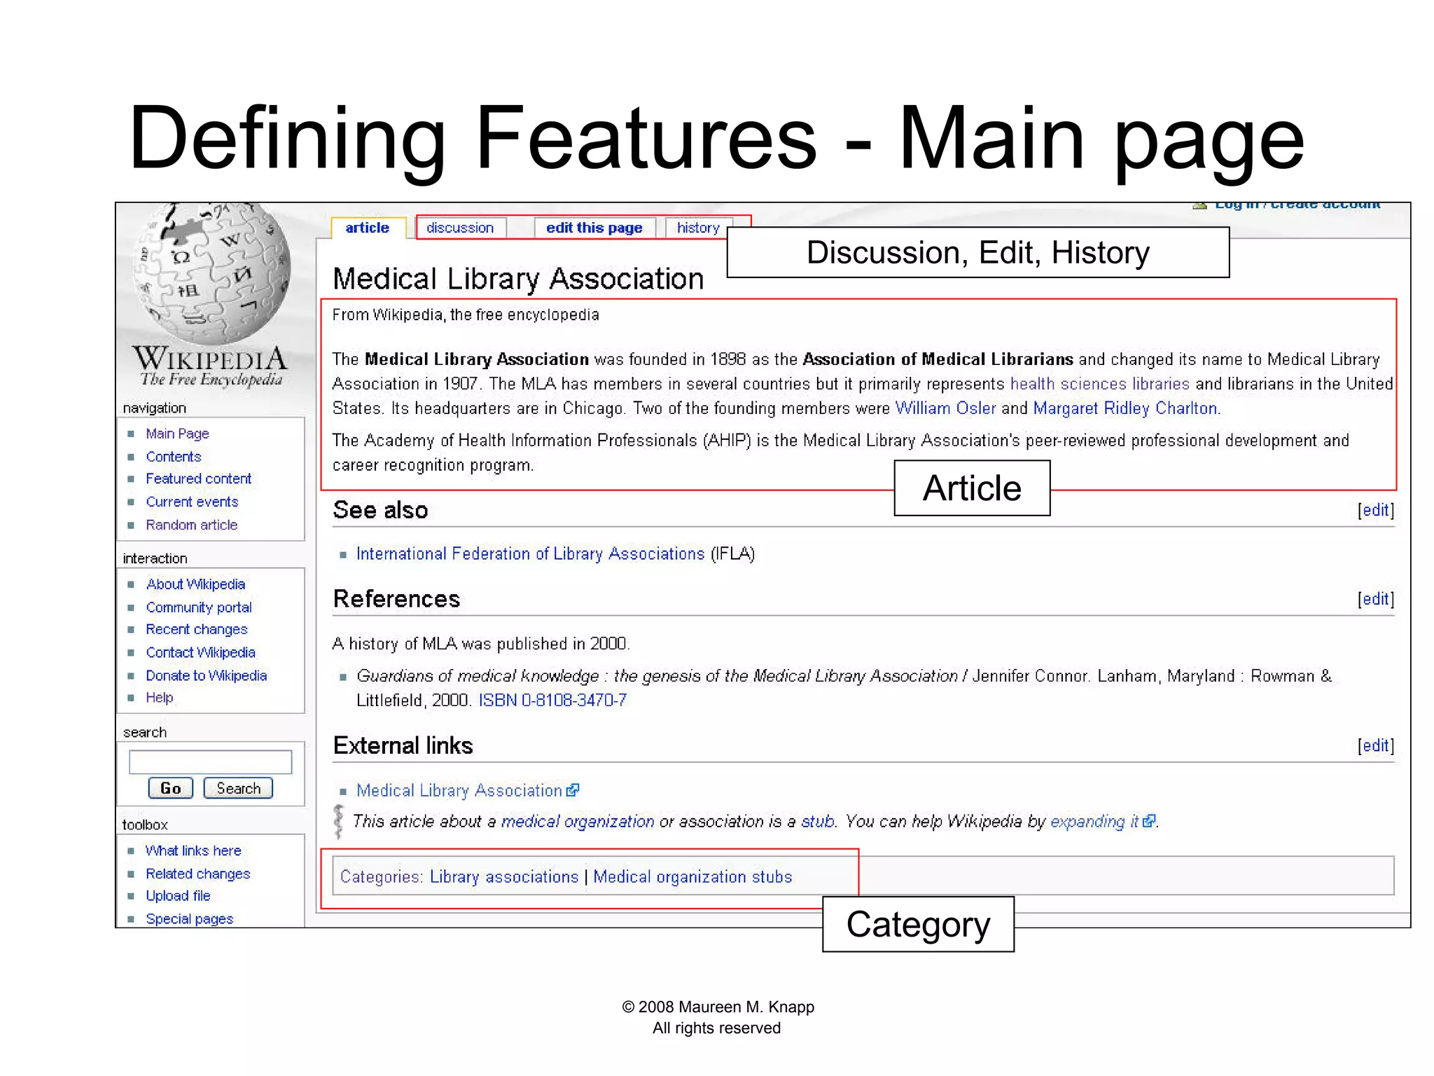Edit the See also section
This screenshot has width=1434, height=1076.
[1376, 510]
